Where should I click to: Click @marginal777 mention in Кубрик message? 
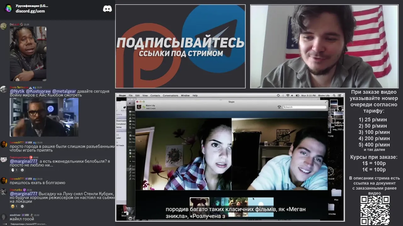(x=24, y=194)
